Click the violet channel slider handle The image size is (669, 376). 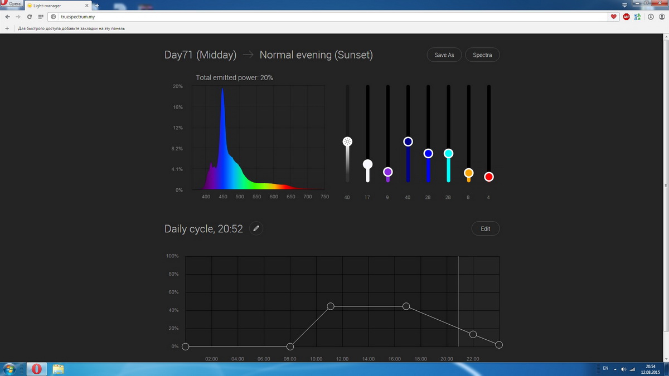pyautogui.click(x=387, y=172)
